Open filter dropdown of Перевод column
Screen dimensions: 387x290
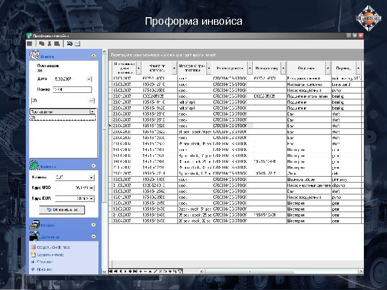pyautogui.click(x=358, y=68)
